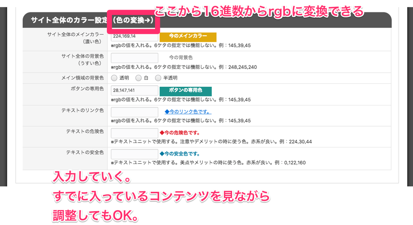Focus the テキストの安全色 input field
This screenshot has width=413, height=225.
coord(134,154)
